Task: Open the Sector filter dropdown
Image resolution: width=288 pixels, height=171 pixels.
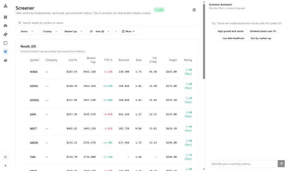Action: [x=27, y=31]
